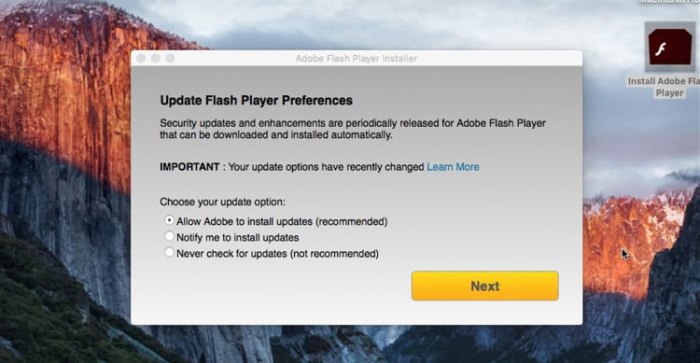Select the 'Install Adobe Flash Player' icon caption
700x363 pixels.
(664, 87)
